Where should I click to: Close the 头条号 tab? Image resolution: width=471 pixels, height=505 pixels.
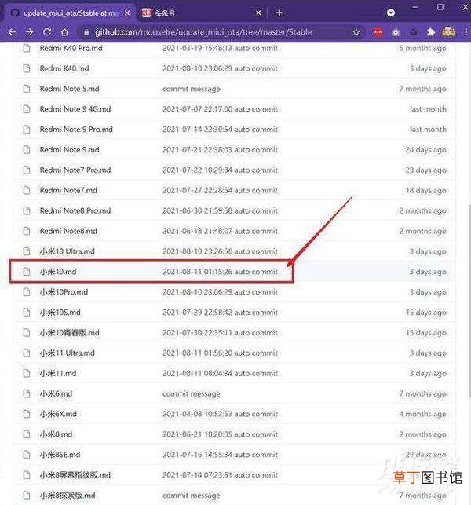tap(258, 13)
